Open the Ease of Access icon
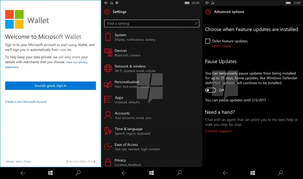The width and height of the screenshot is (303, 179). (108, 147)
